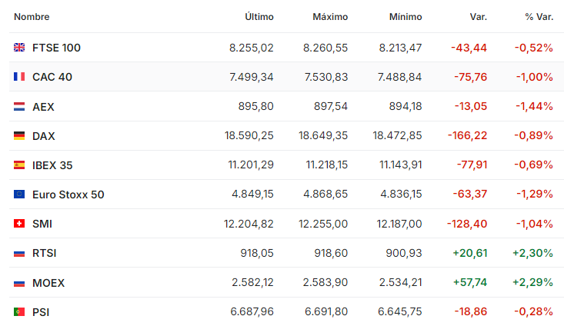Sort by the Mínimo column header
The image size is (564, 326).
click(x=405, y=17)
